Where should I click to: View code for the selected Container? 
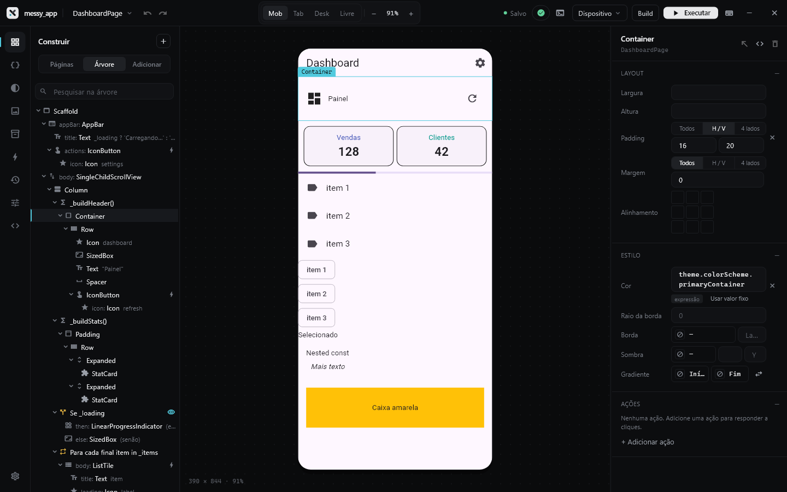(x=760, y=44)
